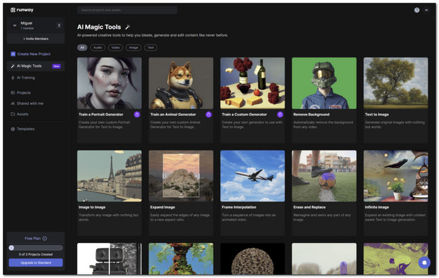Click the Free Plan info icon
The image size is (439, 278).
click(x=45, y=239)
